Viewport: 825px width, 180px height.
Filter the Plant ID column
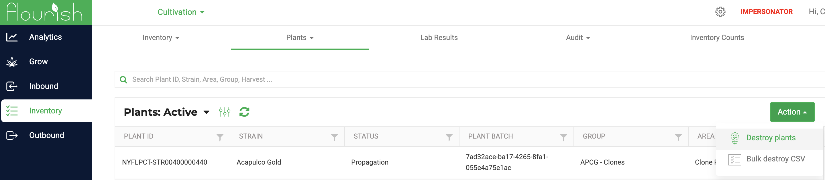(220, 137)
